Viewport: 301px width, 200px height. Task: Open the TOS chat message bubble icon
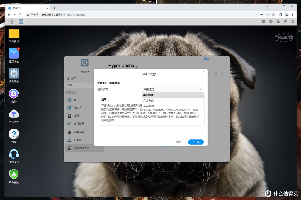coord(271,22)
